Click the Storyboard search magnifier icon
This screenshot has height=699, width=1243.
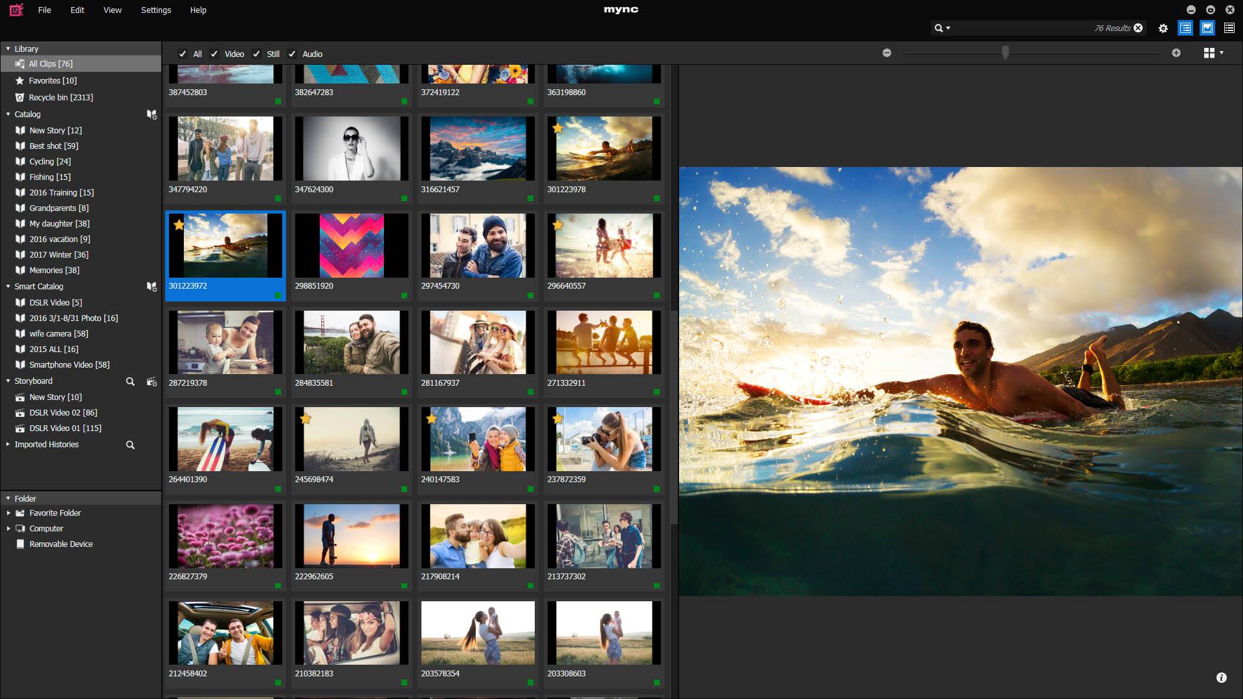point(130,382)
